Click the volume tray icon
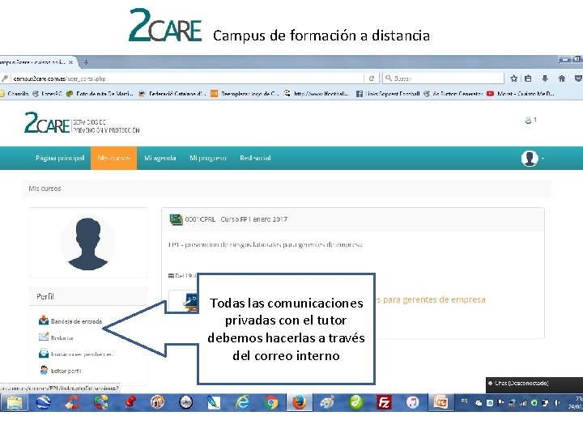The image size is (583, 437). point(556,403)
